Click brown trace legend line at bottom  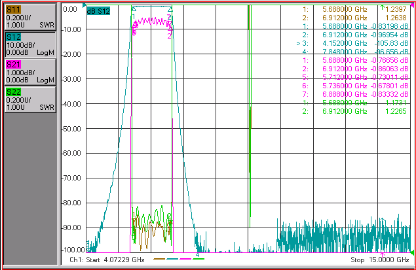pos(159,259)
